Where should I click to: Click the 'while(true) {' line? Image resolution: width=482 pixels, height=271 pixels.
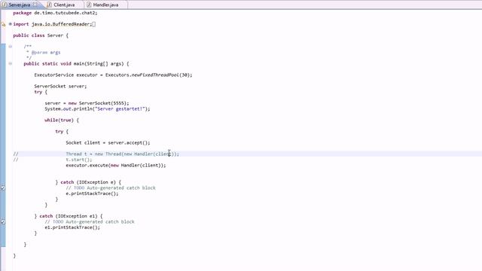62,120
